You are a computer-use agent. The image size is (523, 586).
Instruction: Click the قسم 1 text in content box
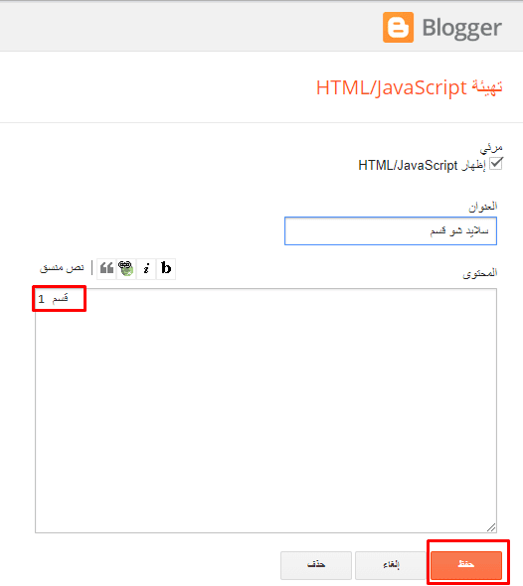[x=53, y=298]
